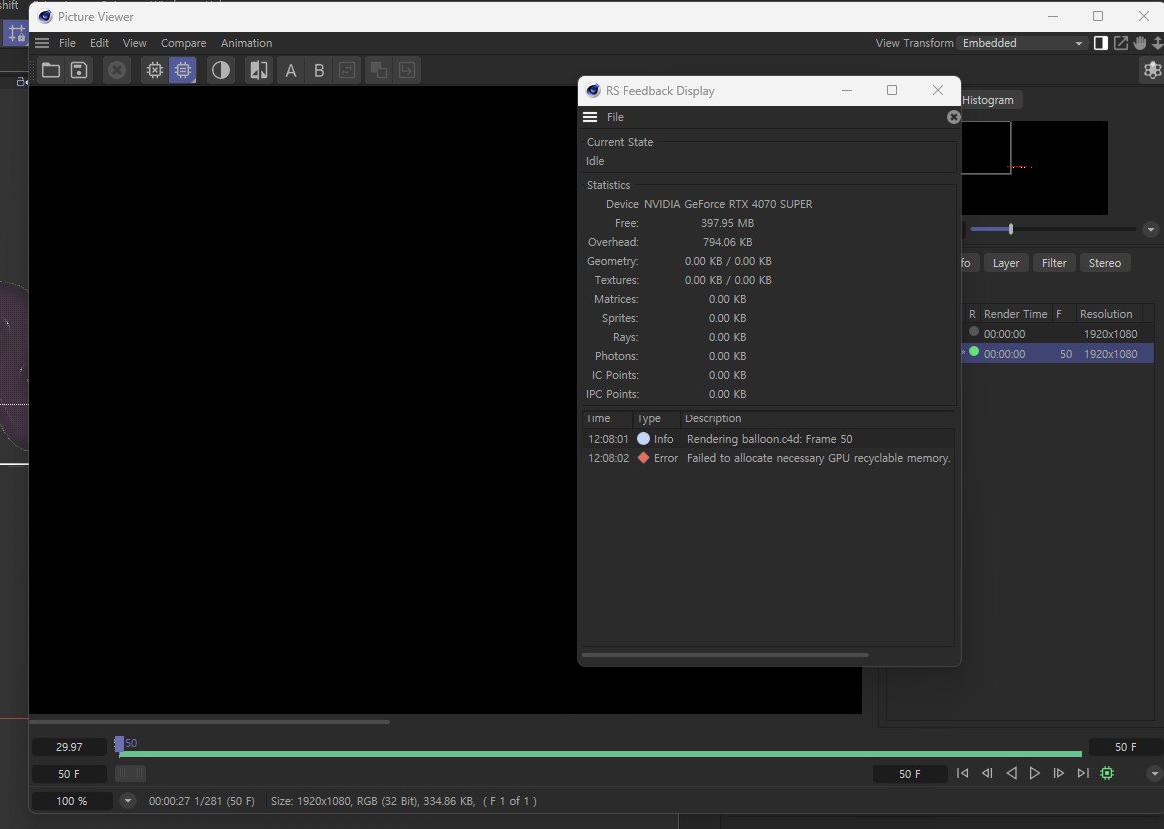1164x829 pixels.
Task: Click the Type column header in log
Action: pos(657,418)
